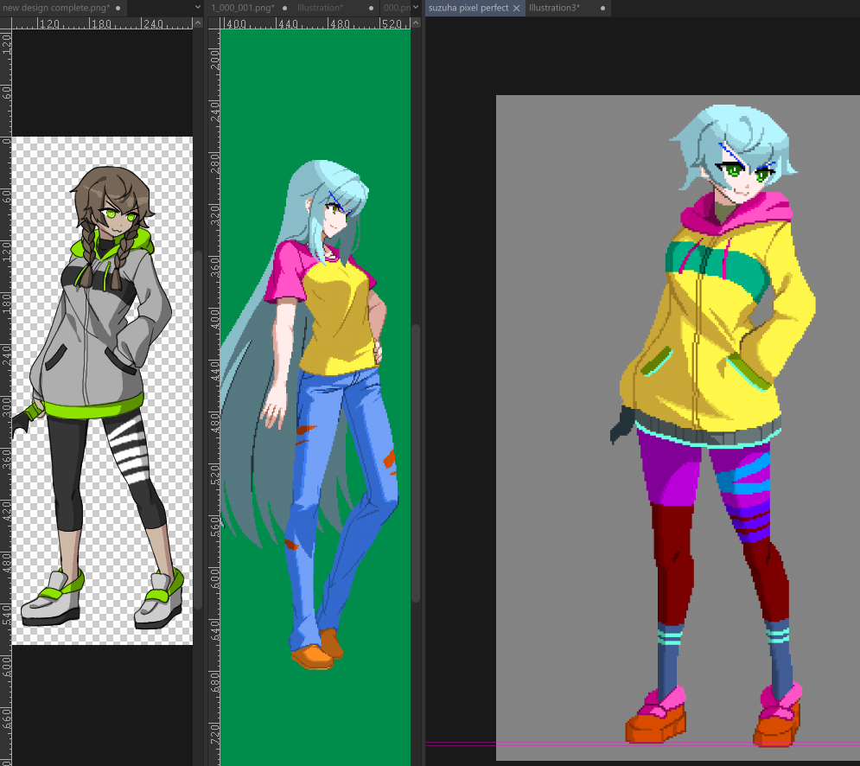
Task: Click the middle pane's scroll-up arrow
Action: [417, 23]
